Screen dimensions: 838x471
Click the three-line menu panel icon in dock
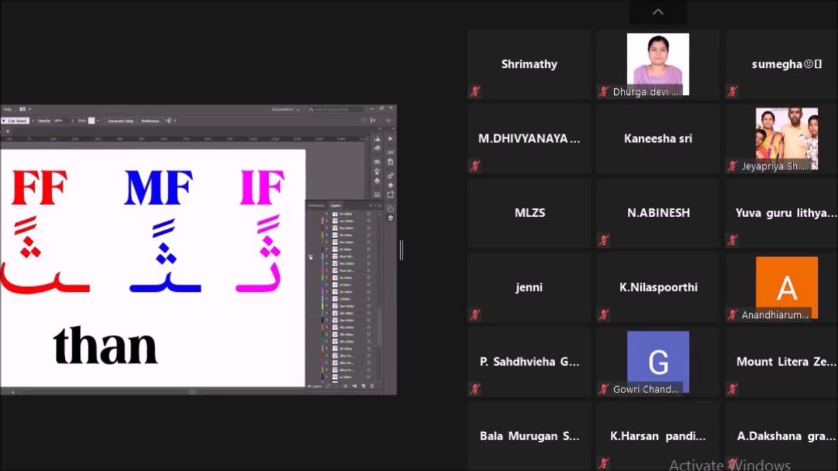pyautogui.click(x=377, y=194)
